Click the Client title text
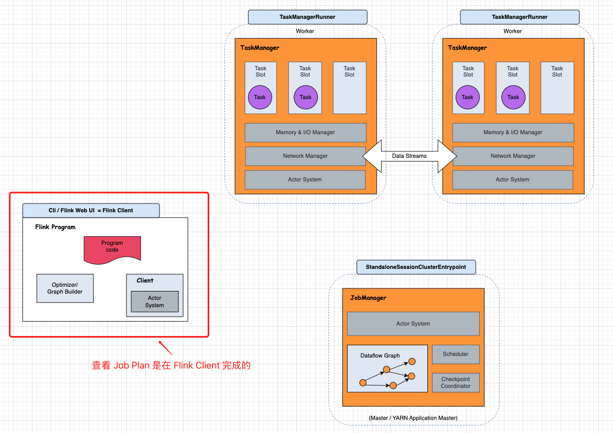 (145, 280)
